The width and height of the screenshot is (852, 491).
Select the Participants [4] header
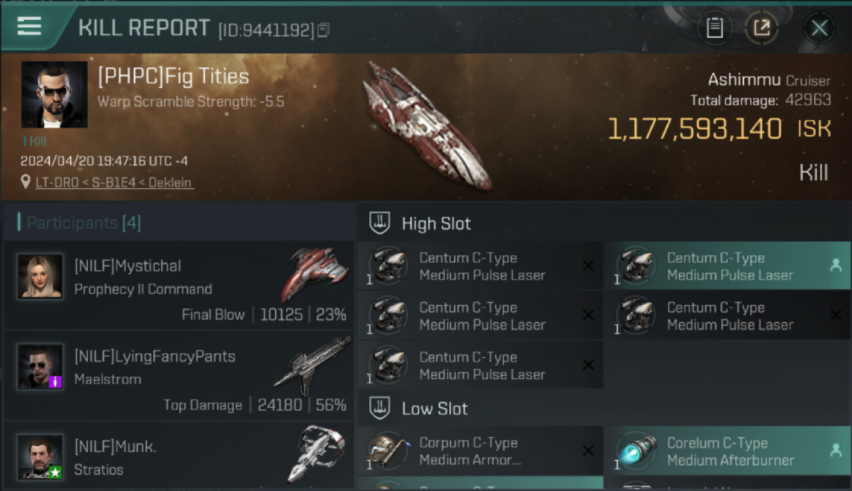[83, 223]
